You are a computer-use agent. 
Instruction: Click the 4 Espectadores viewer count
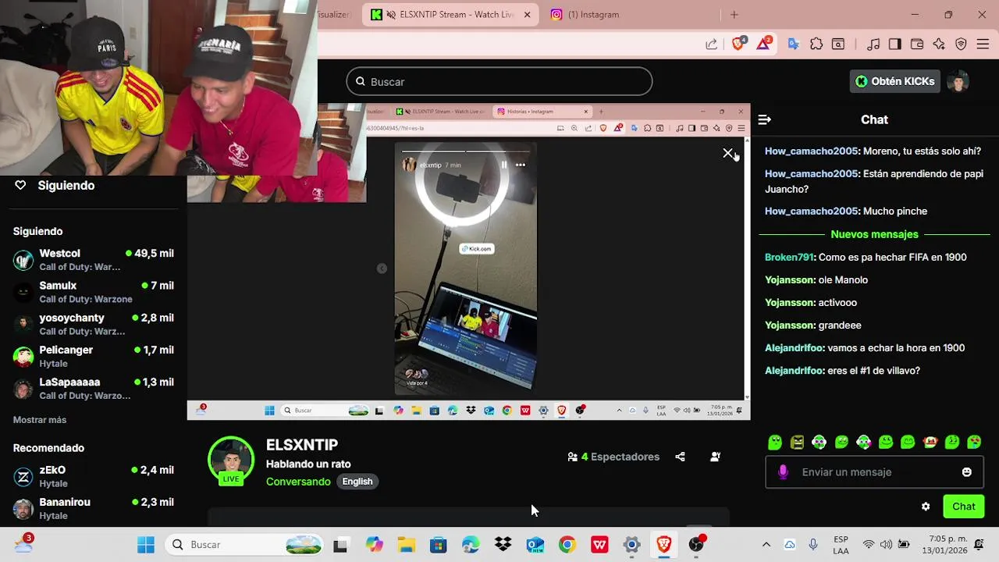point(613,457)
